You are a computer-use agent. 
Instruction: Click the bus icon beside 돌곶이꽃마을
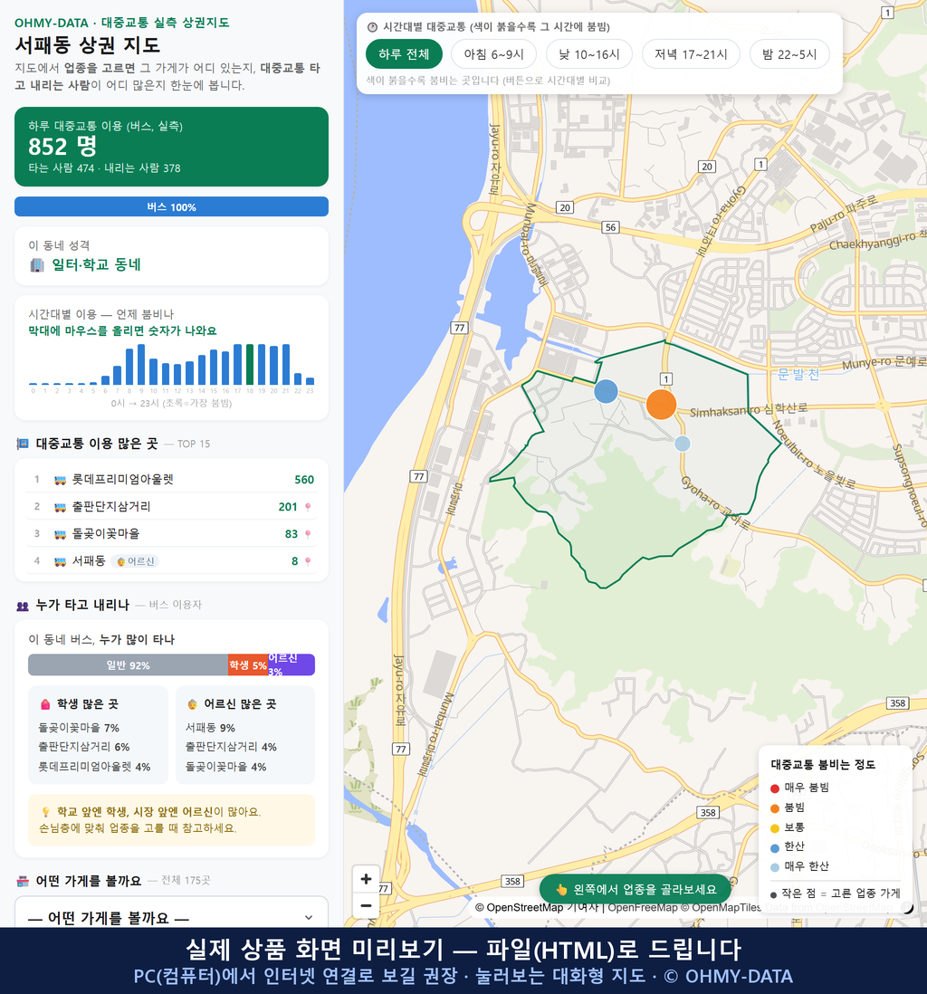(x=61, y=534)
